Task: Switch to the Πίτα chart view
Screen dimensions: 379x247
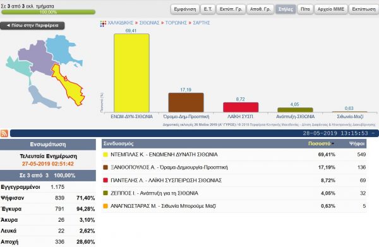Action: click(305, 9)
